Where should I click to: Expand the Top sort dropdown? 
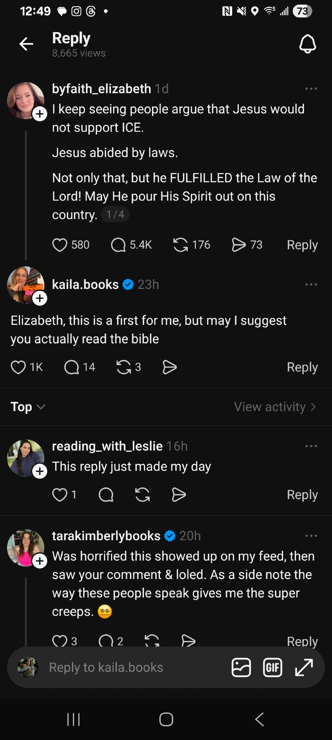coord(28,407)
